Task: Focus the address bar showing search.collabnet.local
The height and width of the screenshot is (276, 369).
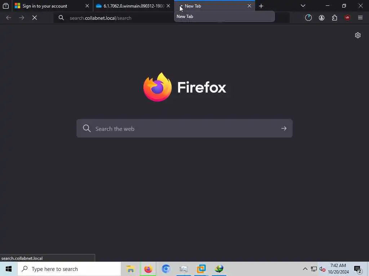Action: point(171,18)
